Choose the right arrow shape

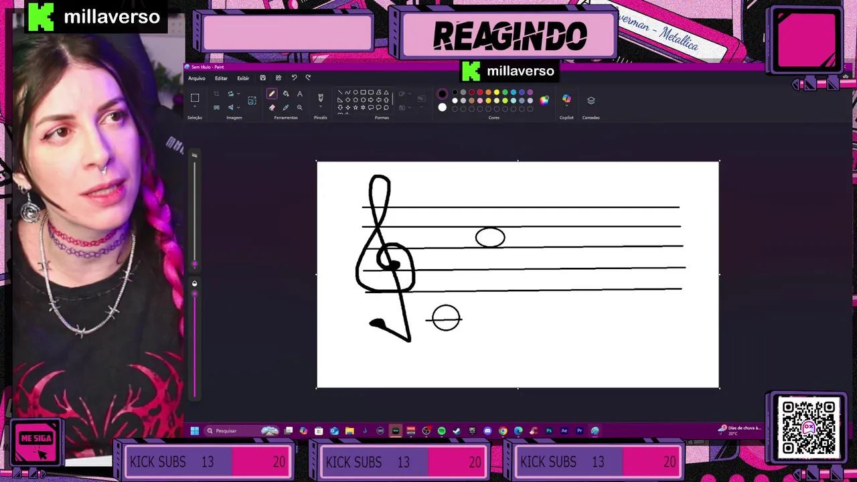[x=371, y=100]
